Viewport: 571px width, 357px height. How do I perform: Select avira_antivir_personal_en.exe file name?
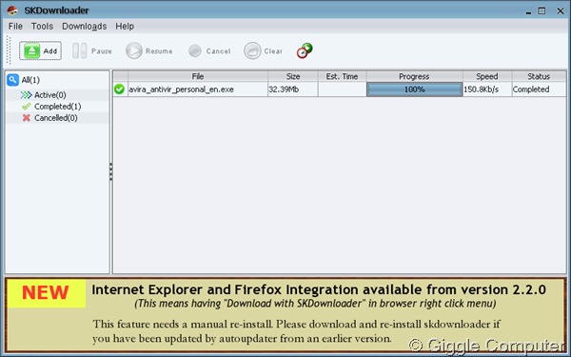[x=182, y=89]
